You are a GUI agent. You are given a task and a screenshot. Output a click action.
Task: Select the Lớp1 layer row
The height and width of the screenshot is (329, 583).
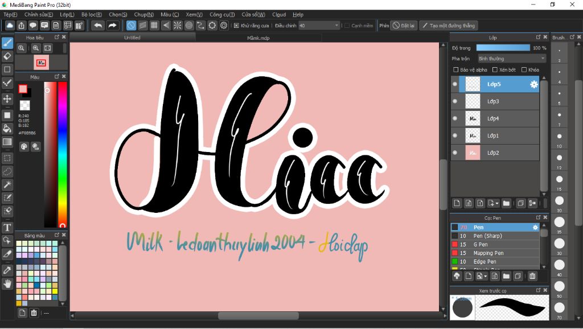click(495, 135)
